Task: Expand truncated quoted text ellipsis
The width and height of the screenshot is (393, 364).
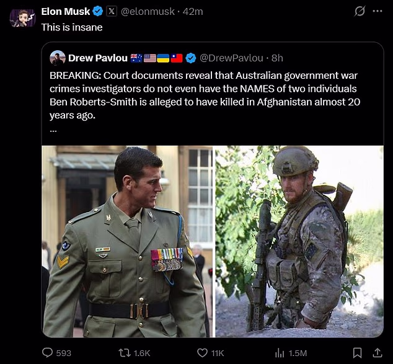Action: click(x=53, y=131)
